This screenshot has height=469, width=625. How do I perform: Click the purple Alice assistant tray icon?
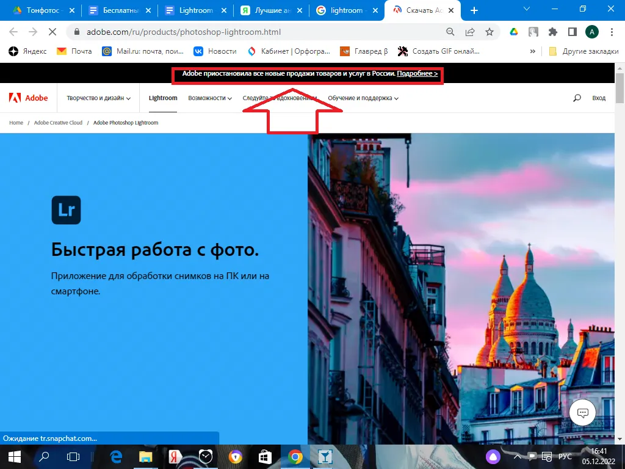[x=493, y=457]
